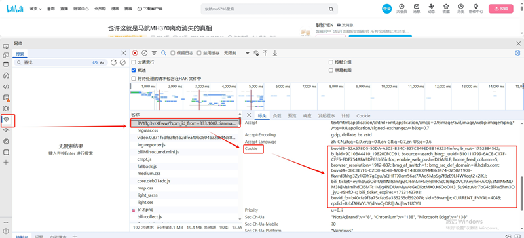Screen dimensions: 524x238
Task: Tick the 屏幕截图 screenshots checkbox
Action: (x=331, y=70)
